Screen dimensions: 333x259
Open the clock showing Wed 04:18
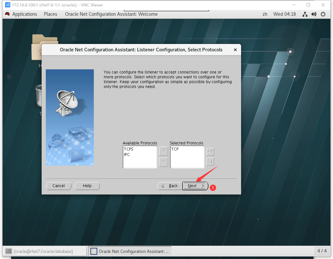pyautogui.click(x=285, y=14)
